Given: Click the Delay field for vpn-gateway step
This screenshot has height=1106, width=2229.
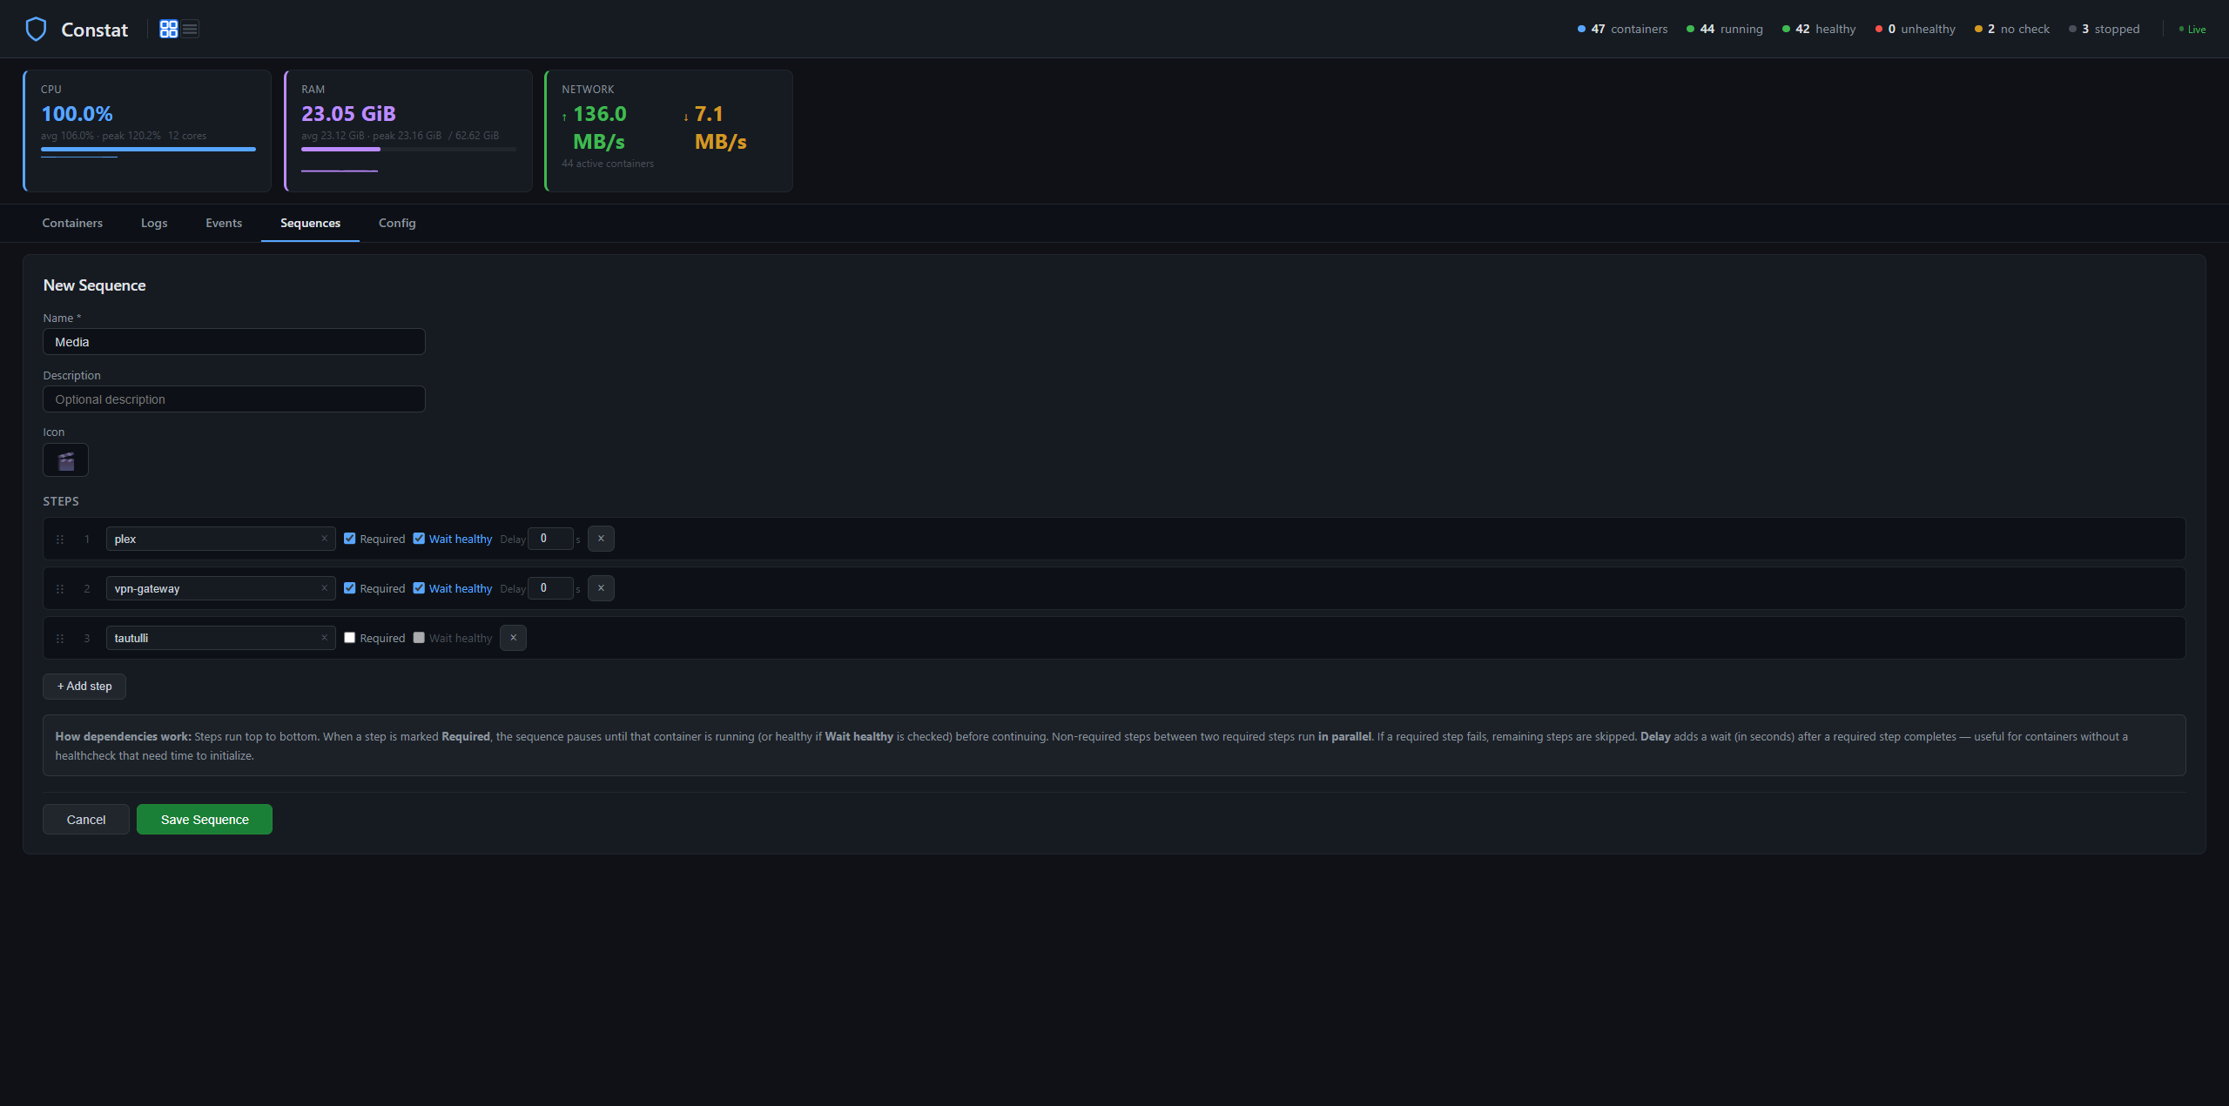Looking at the screenshot, I should tap(551, 588).
